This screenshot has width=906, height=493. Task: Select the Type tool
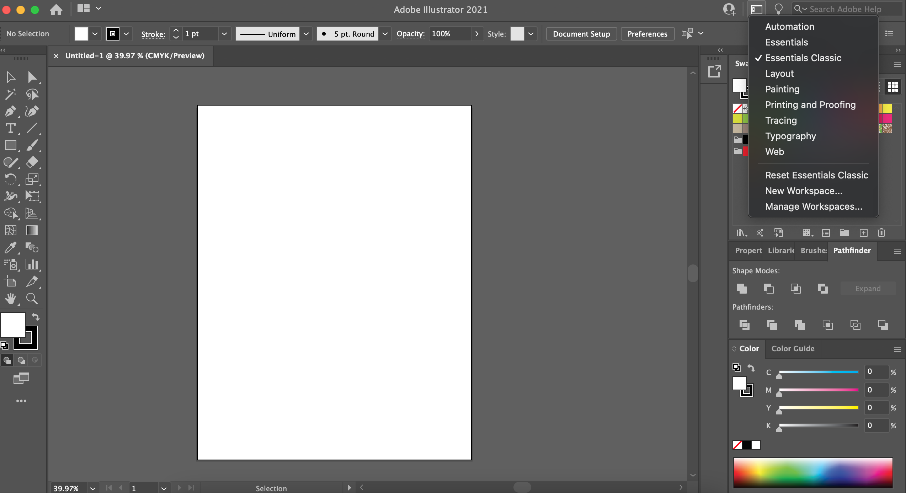[x=11, y=128]
